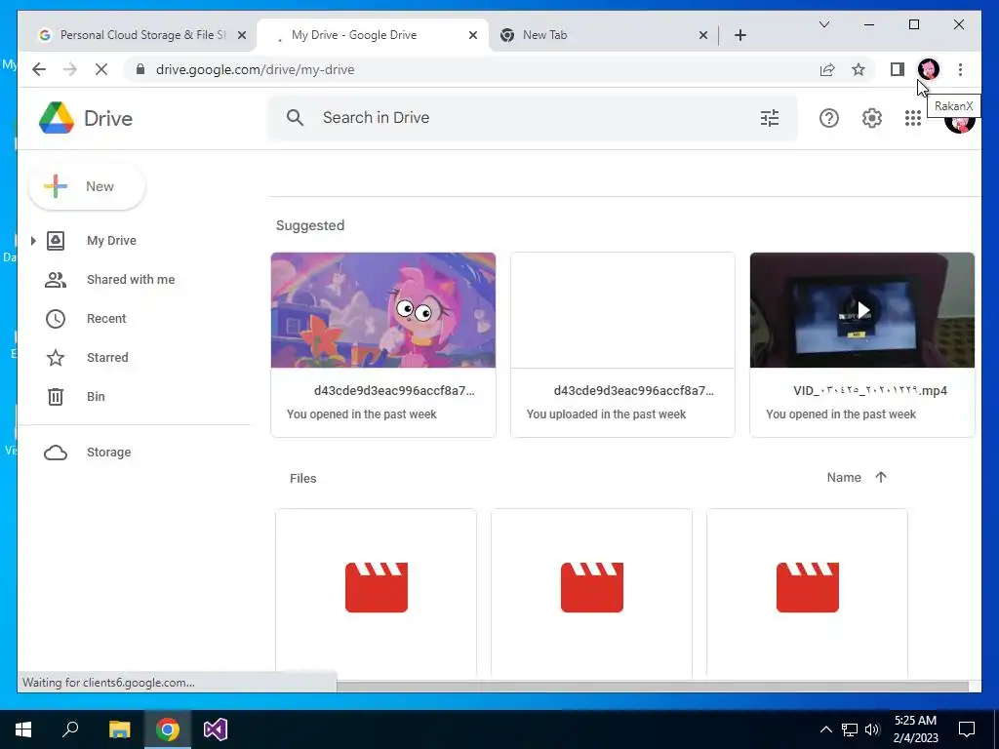Image resolution: width=999 pixels, height=749 pixels.
Task: Open the network status tray icon
Action: [850, 729]
